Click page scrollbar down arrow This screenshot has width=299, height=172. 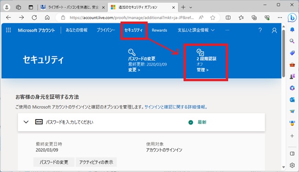283,167
